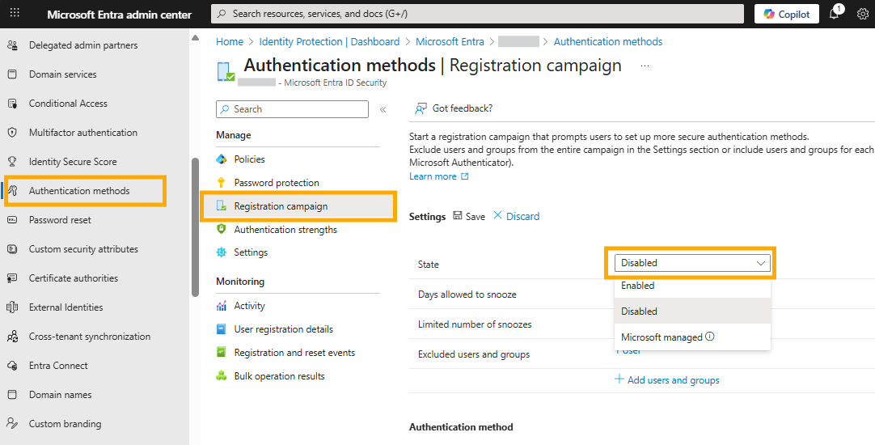The image size is (875, 445).
Task: Click the Custom security attributes icon
Action: pyautogui.click(x=12, y=249)
